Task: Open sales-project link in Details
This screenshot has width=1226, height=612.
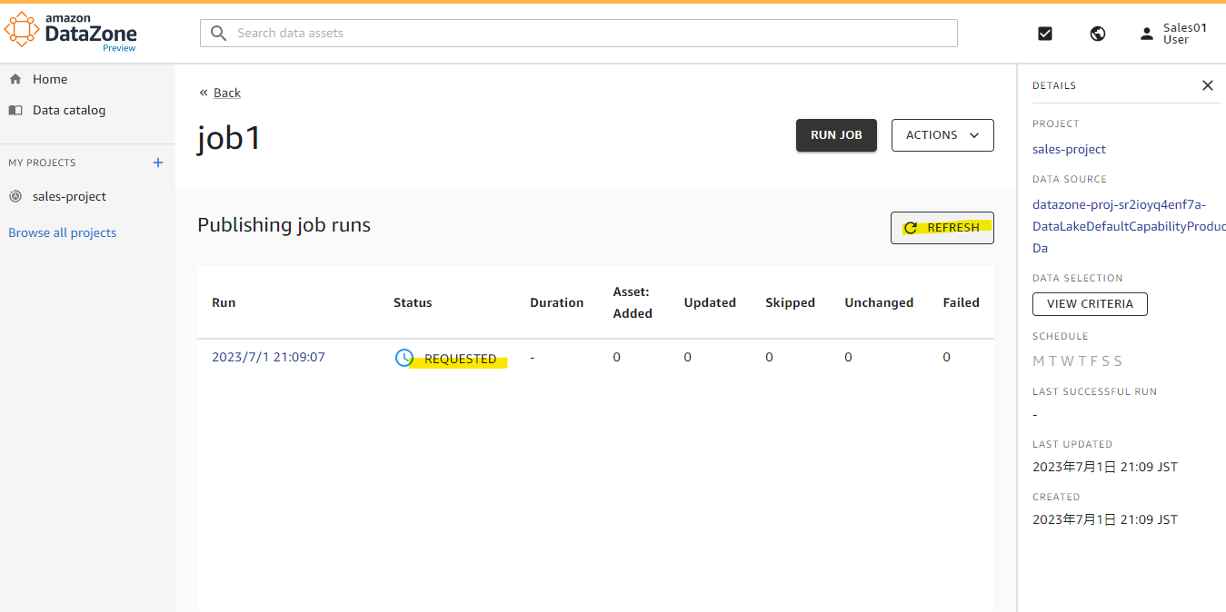Action: point(1069,149)
